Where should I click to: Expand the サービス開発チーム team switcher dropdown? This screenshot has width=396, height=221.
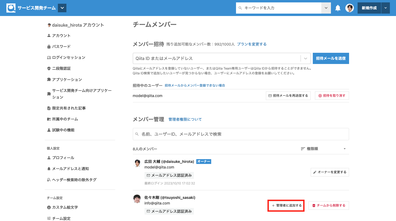pyautogui.click(x=62, y=8)
